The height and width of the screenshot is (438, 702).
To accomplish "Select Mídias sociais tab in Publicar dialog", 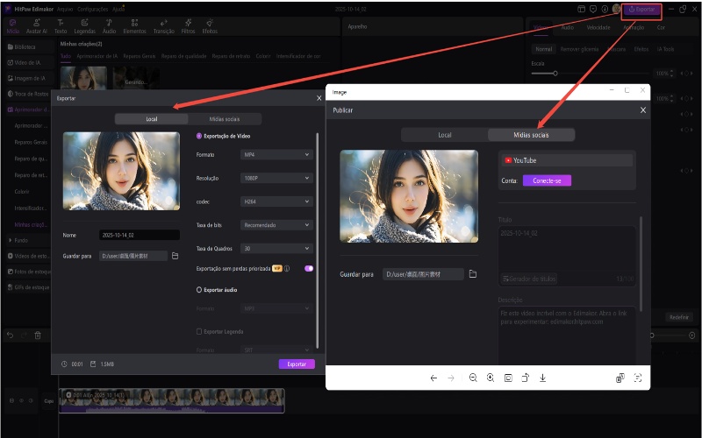I will [x=531, y=135].
